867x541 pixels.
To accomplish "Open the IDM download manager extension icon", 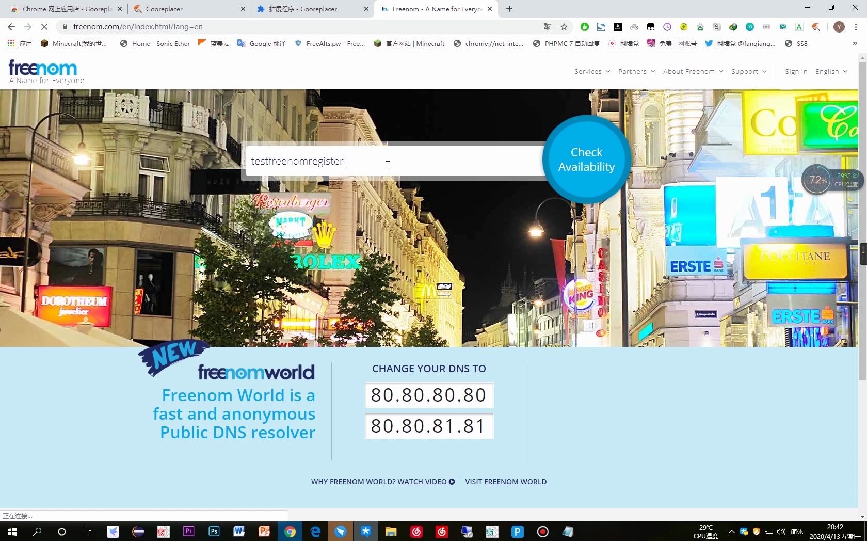I will 733,27.
